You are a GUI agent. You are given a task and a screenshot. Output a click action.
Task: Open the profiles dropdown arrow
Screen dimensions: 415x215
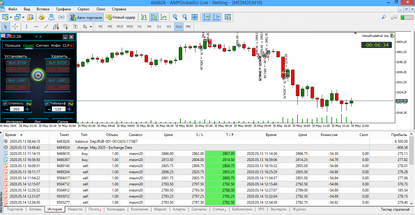pyautogui.click(x=23, y=18)
